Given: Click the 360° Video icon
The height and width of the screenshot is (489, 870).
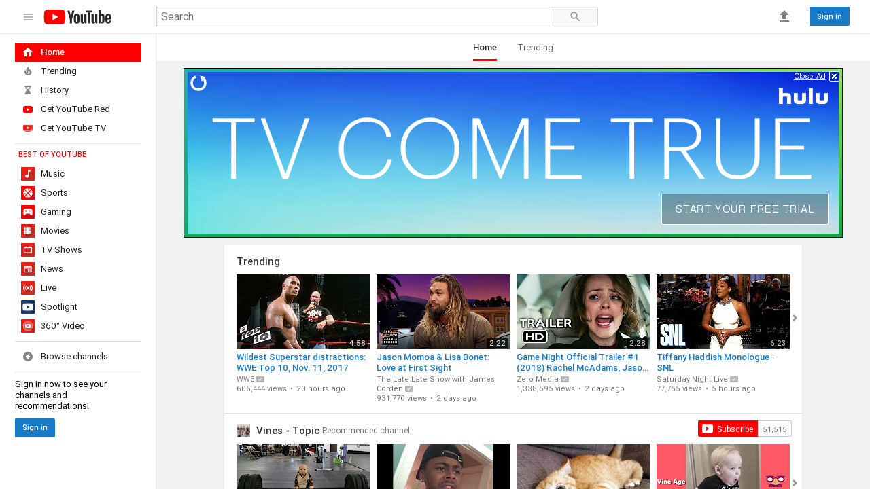Looking at the screenshot, I should [28, 326].
